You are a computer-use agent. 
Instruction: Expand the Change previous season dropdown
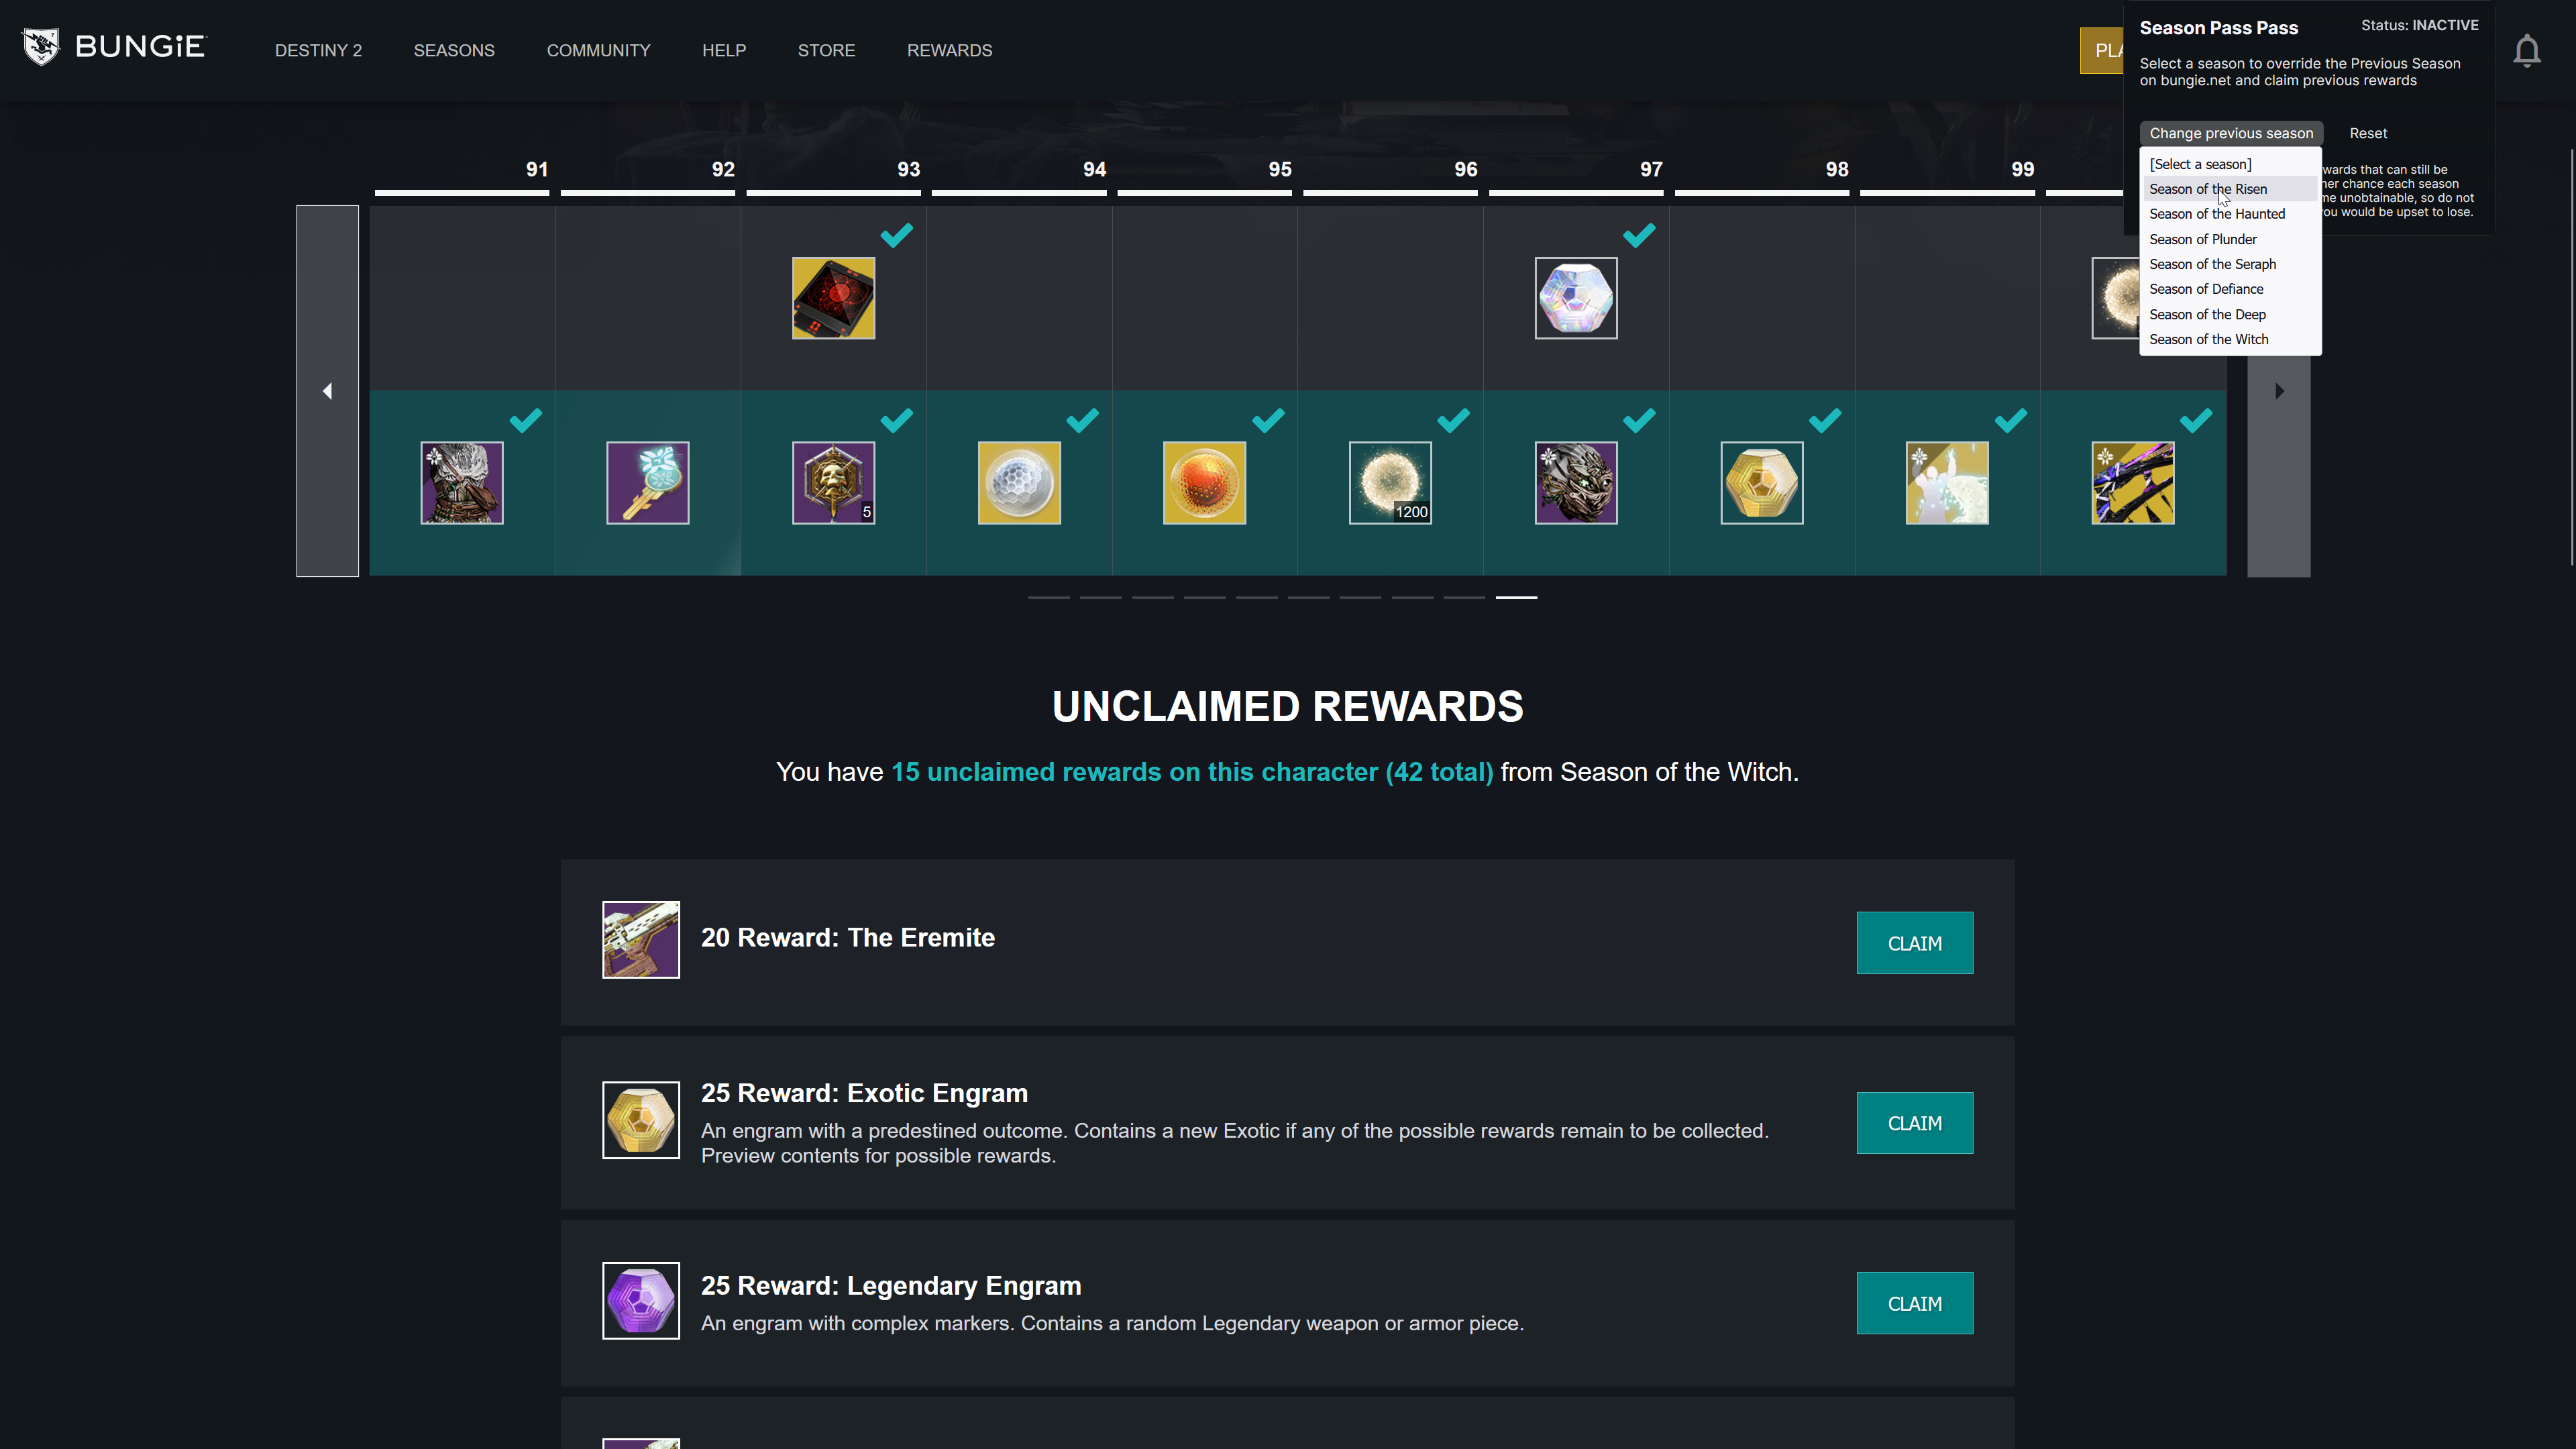2231,133
